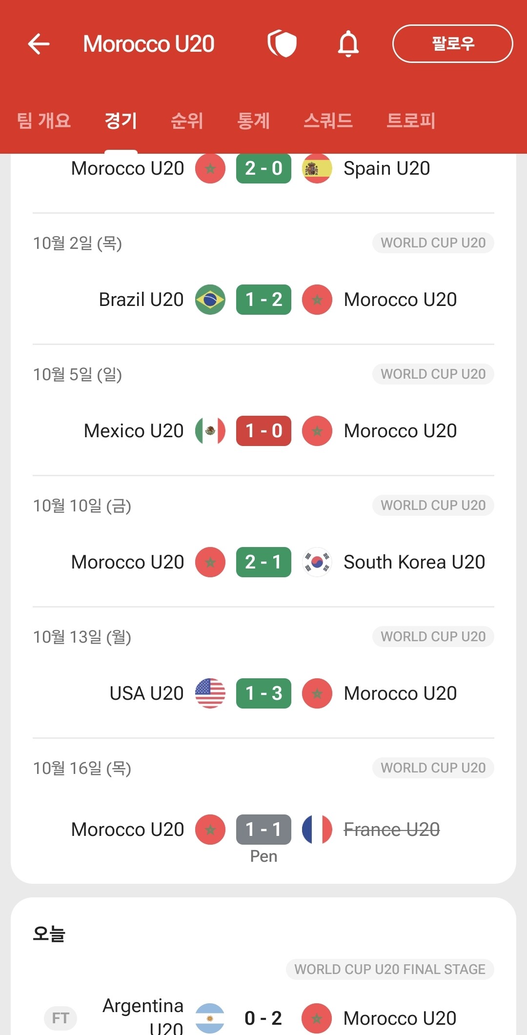
Task: Select the 스쿼드 squad tab
Action: point(328,121)
